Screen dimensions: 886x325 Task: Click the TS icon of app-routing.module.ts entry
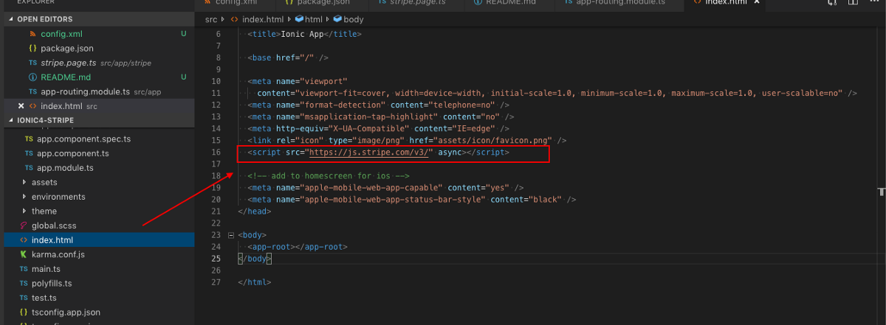(32, 91)
